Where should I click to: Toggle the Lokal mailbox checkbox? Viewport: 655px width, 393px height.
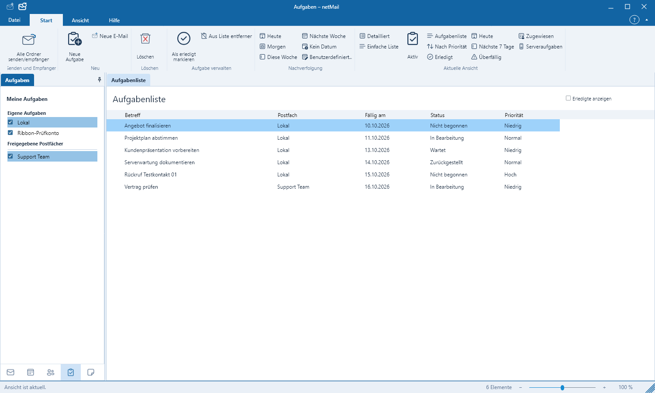tap(10, 122)
